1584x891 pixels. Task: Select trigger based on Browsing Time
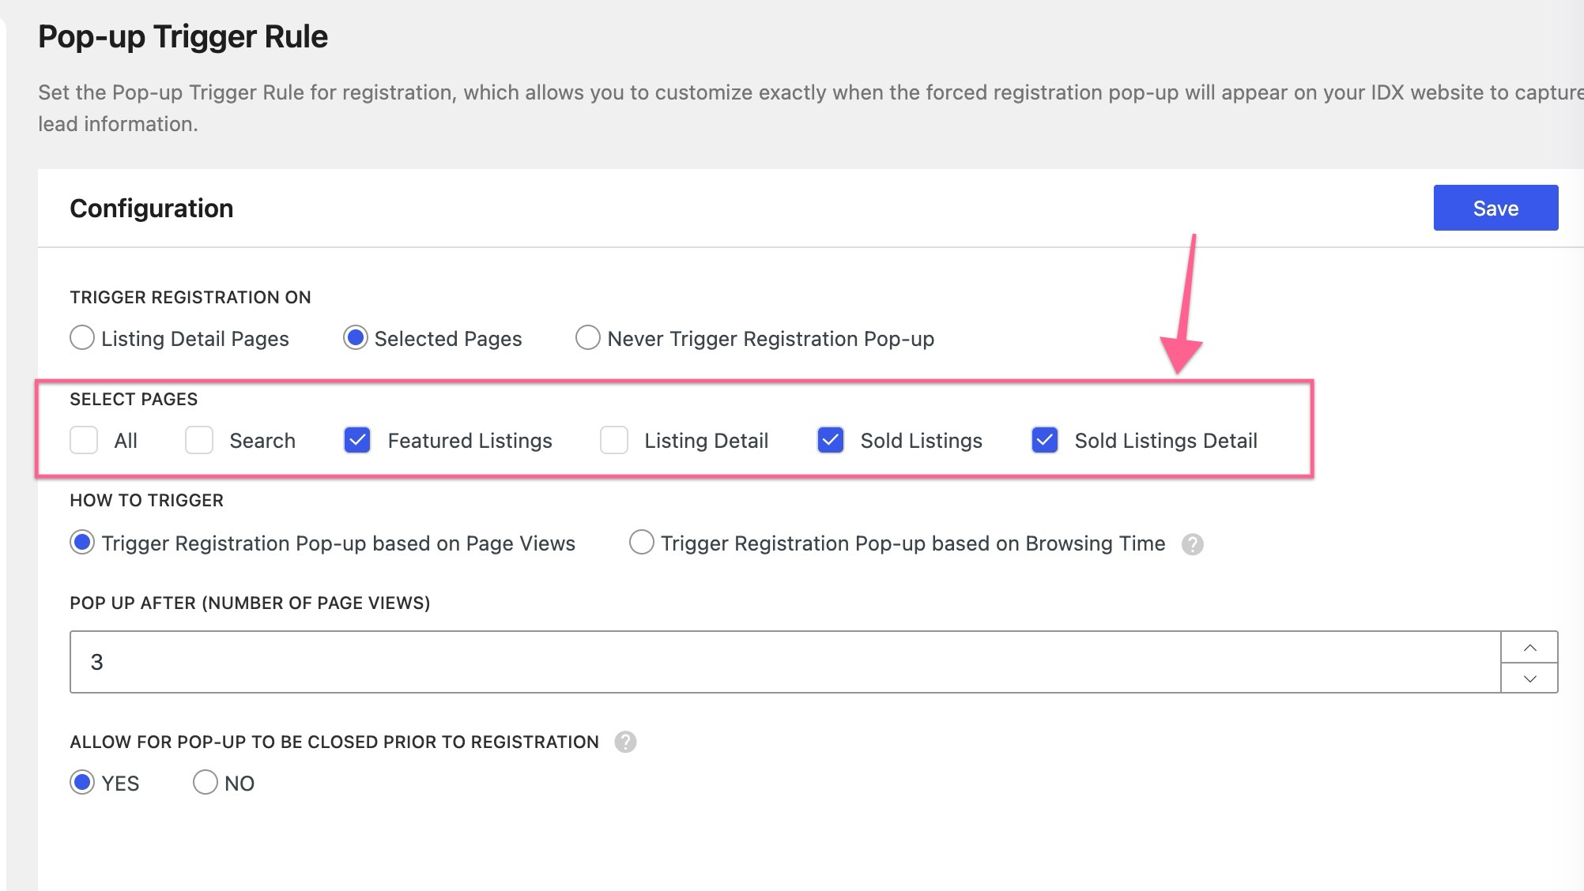pyautogui.click(x=642, y=543)
